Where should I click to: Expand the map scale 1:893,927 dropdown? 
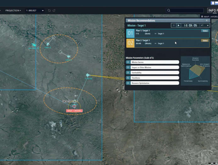[43, 11]
